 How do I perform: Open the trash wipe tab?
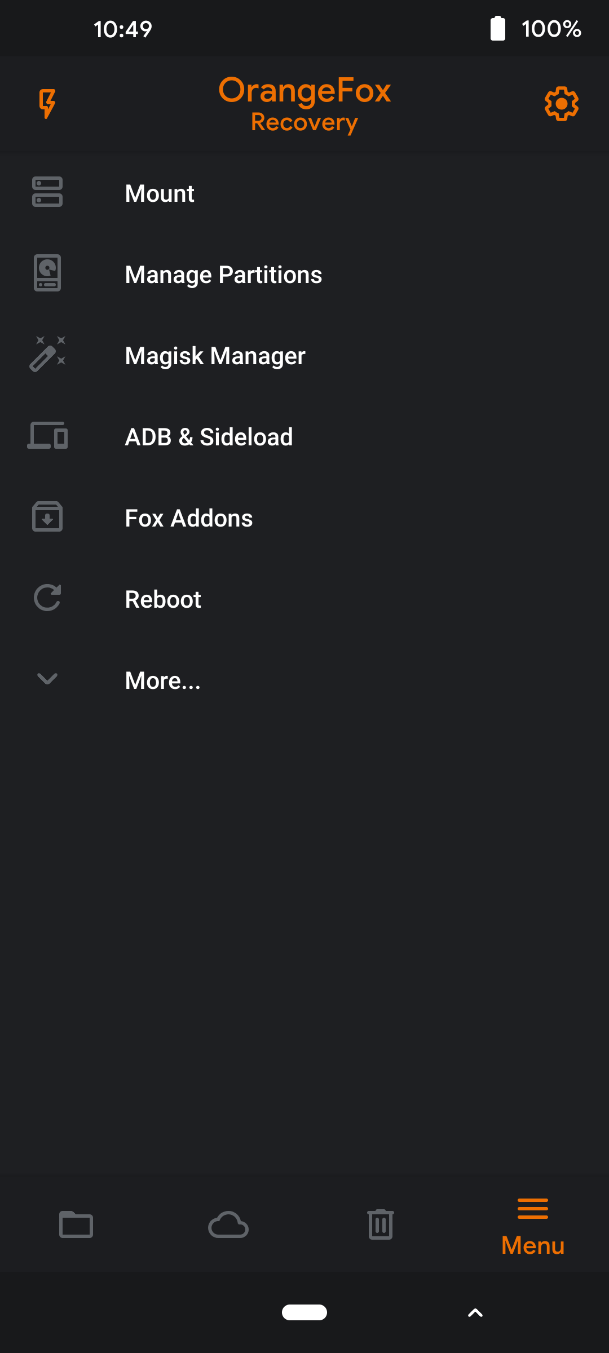381,1224
